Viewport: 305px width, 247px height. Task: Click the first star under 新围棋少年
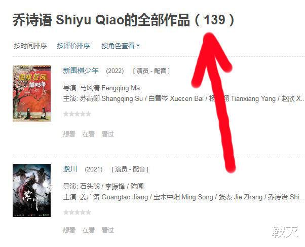(66, 114)
